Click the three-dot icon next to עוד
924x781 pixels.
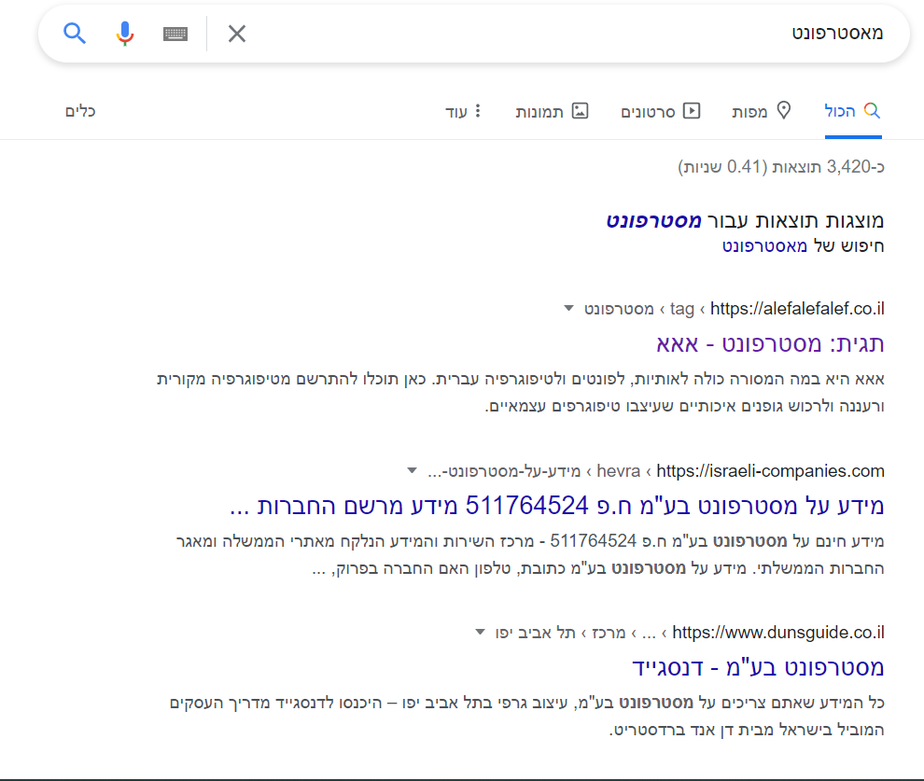(479, 110)
